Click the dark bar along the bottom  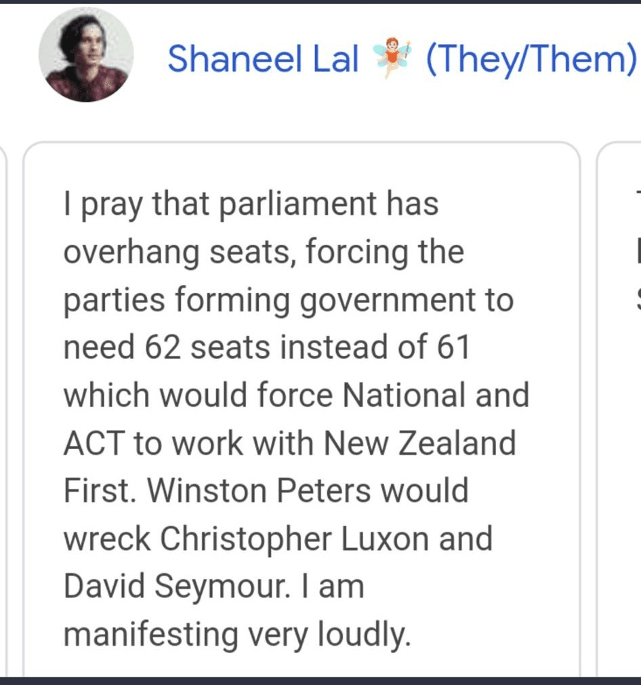point(320,681)
